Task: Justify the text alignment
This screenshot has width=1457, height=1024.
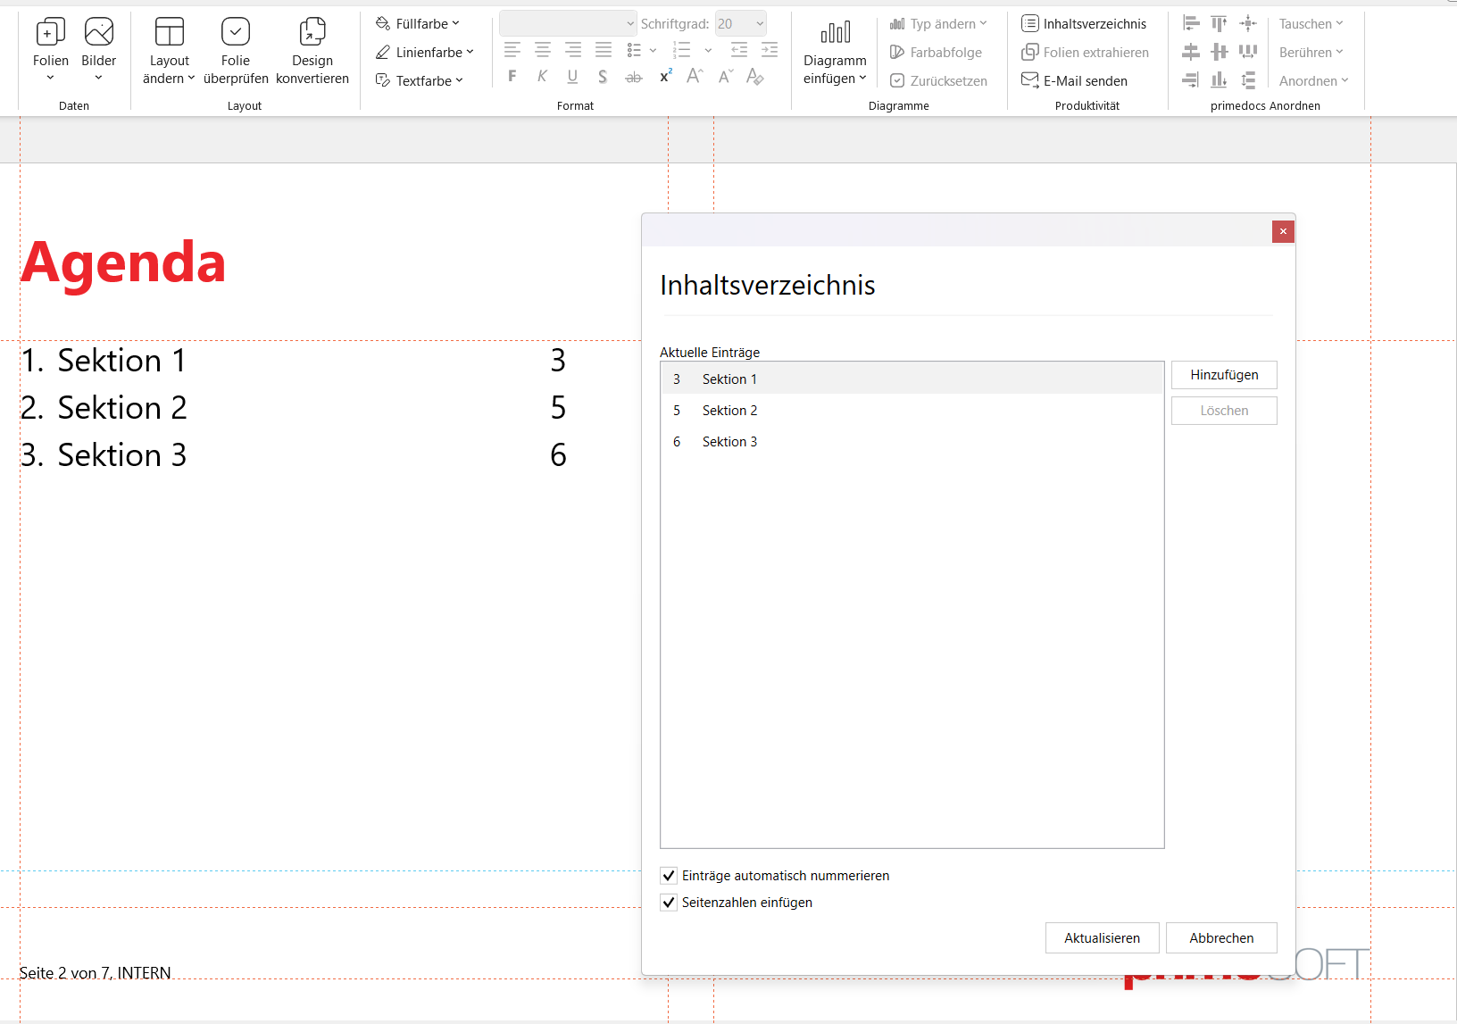Action: [x=604, y=50]
